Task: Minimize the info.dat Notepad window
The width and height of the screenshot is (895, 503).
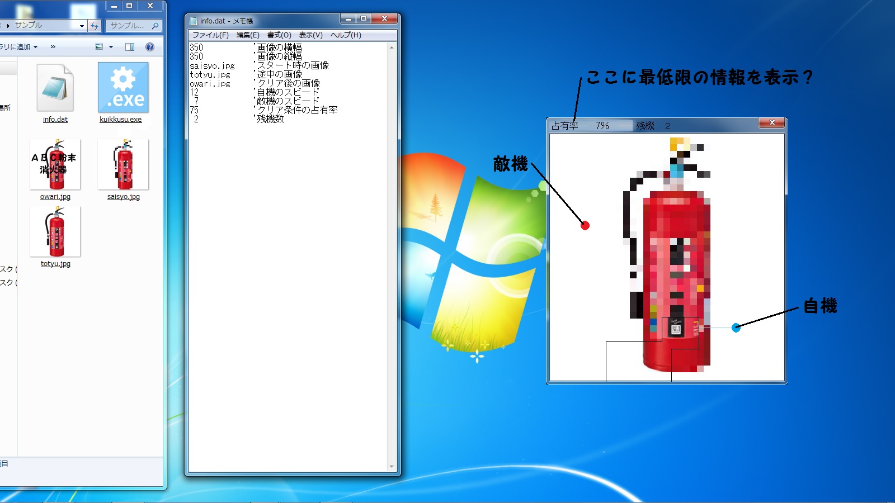Action: (x=348, y=19)
